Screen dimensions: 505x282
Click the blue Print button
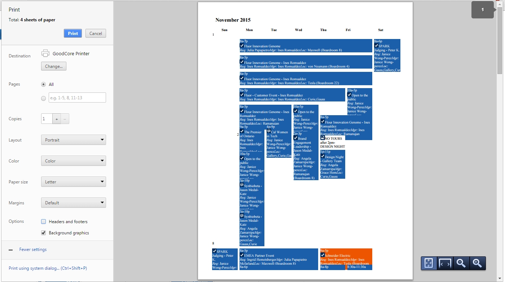pos(73,33)
